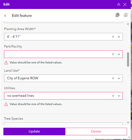Click the copy attributes icon

(x=117, y=15)
